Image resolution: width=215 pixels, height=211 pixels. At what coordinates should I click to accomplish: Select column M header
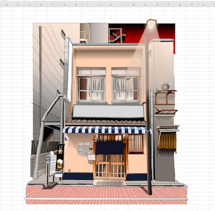[134, 4]
